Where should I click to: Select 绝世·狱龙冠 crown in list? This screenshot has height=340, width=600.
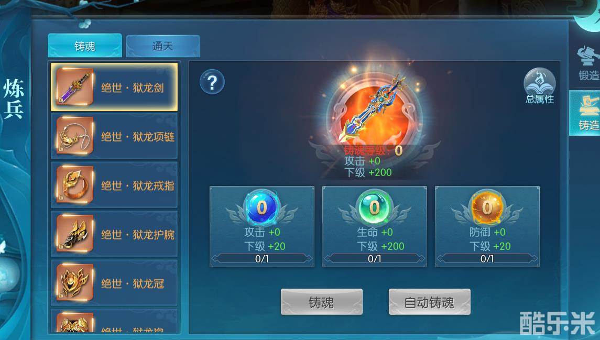click(x=114, y=282)
